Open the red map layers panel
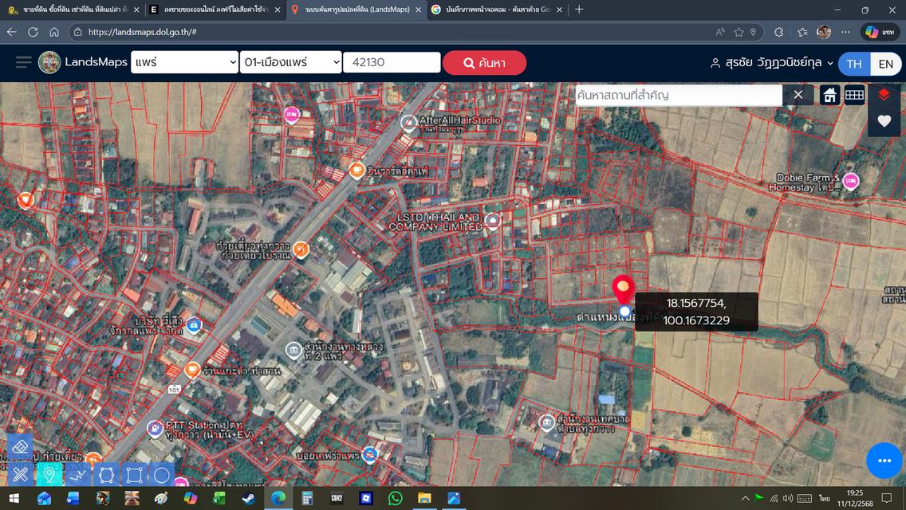Screen dimensions: 906x510 click(884, 95)
